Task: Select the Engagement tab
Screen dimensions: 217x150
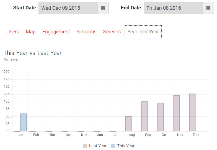Action: point(56,32)
